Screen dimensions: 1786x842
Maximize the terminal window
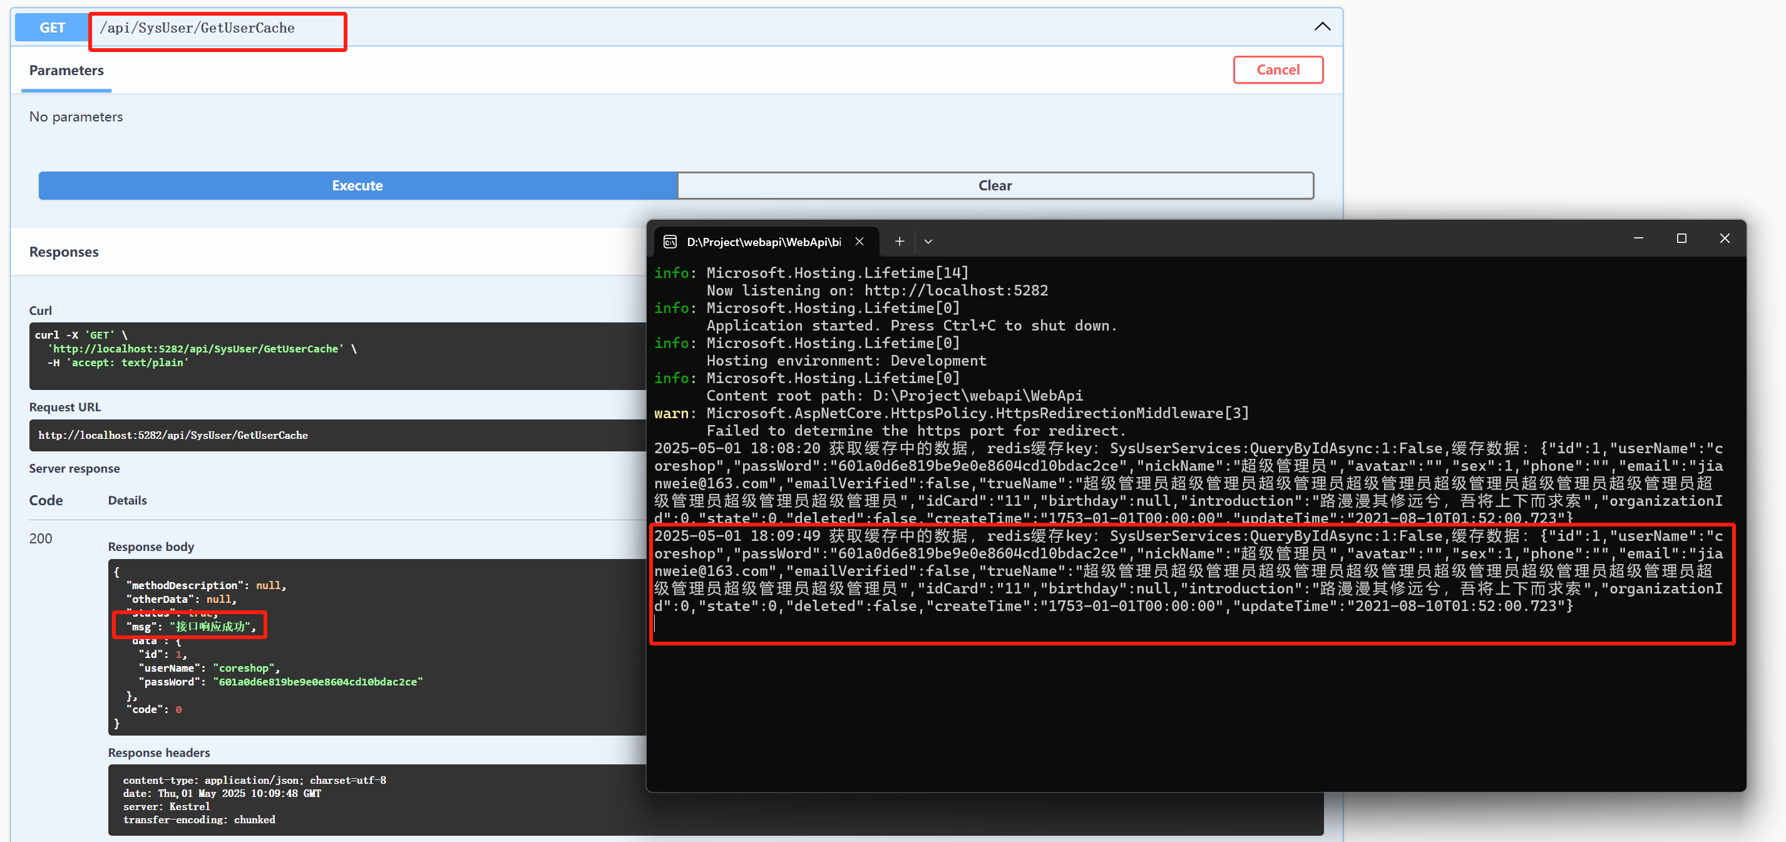(1681, 239)
